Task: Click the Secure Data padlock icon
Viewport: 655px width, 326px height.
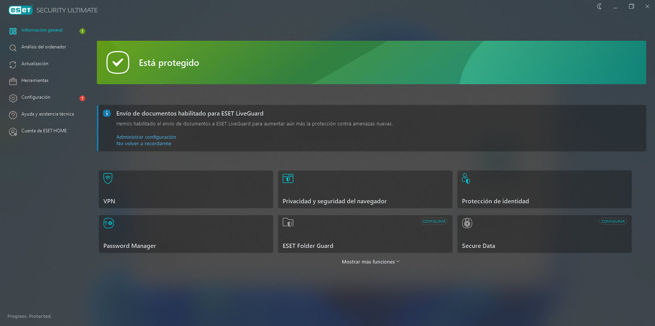Action: (x=467, y=223)
